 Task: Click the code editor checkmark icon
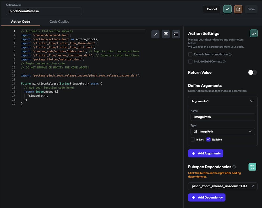point(155,34)
